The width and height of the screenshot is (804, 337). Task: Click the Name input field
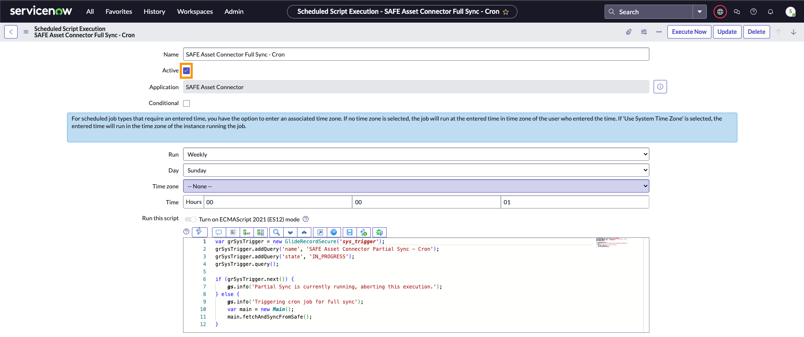point(416,54)
